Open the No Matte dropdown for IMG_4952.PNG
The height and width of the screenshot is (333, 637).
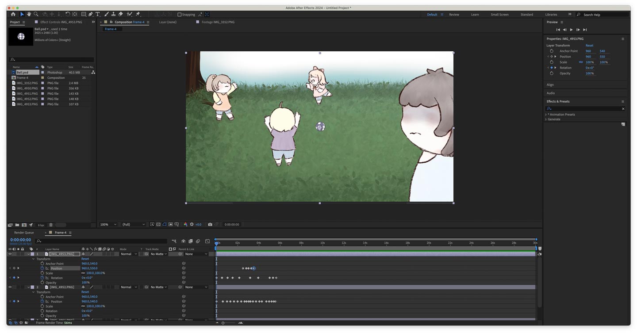click(159, 287)
